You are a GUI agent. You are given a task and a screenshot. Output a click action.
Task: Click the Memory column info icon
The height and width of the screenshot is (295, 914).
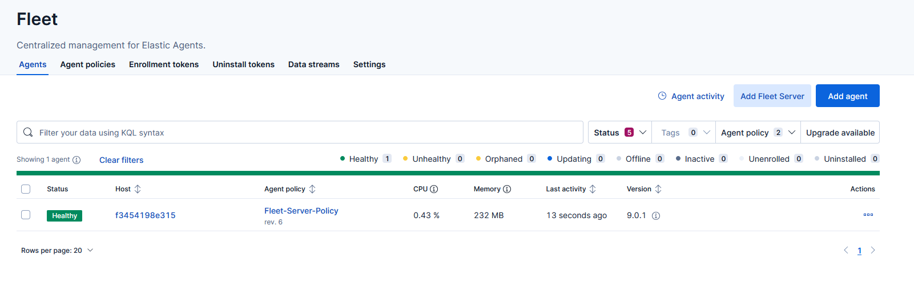[x=507, y=189]
